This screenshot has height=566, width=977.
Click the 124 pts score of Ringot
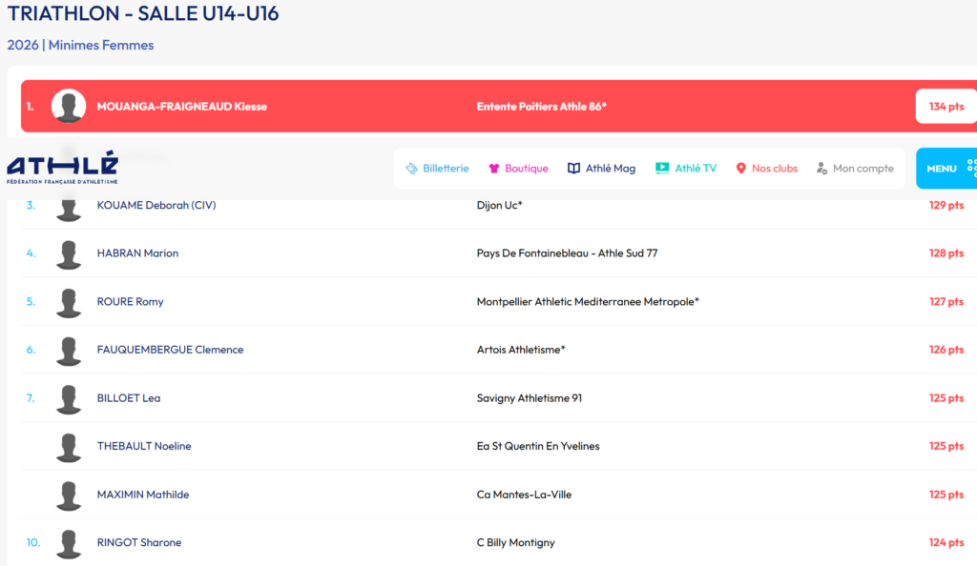click(x=946, y=543)
